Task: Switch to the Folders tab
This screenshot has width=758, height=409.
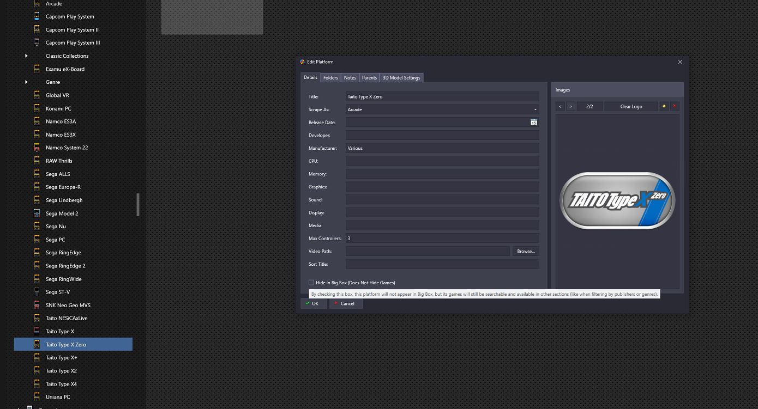Action: point(330,78)
